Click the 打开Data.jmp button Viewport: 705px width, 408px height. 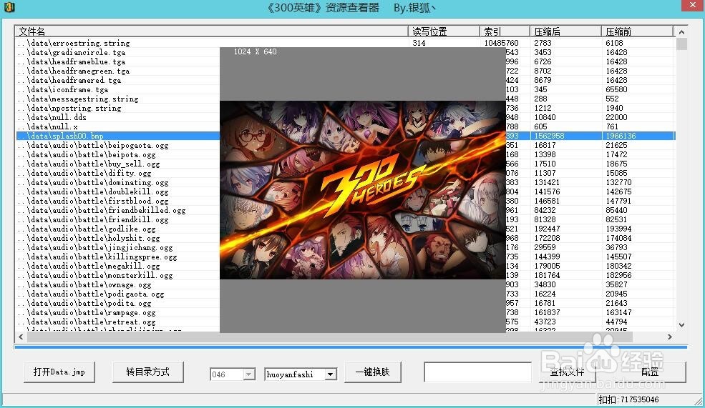[59, 372]
